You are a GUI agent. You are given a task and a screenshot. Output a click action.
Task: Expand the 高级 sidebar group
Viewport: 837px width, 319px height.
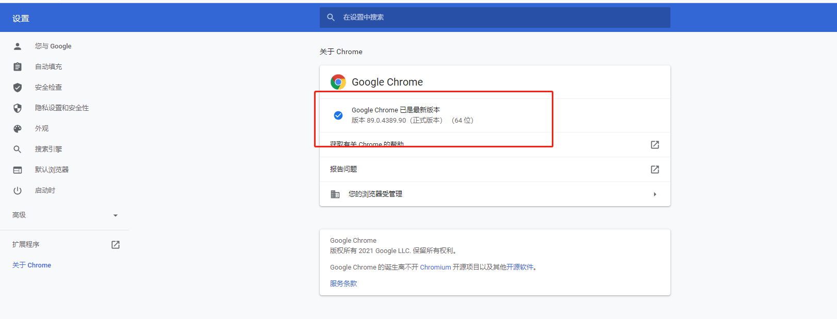pos(64,215)
